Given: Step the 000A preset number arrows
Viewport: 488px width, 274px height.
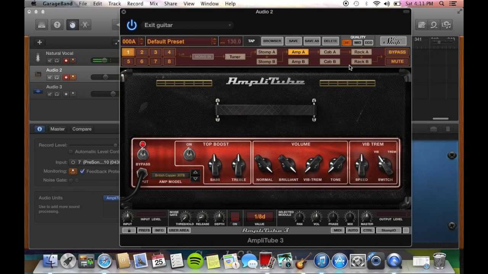Looking at the screenshot, I should pos(141,41).
